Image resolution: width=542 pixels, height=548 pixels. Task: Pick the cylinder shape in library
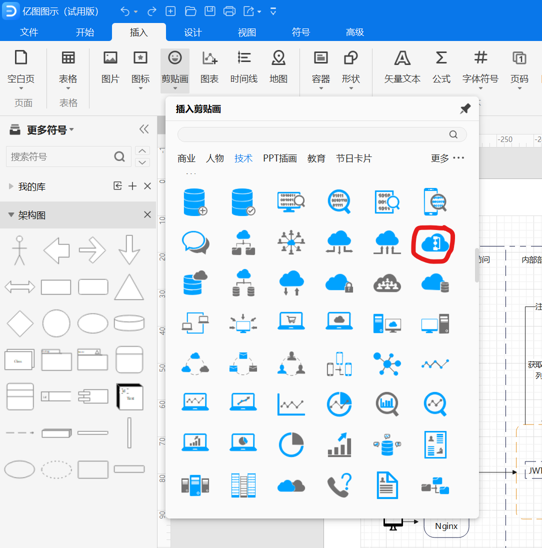pyautogui.click(x=129, y=323)
